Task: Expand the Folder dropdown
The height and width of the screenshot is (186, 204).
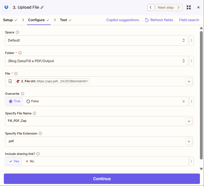Action: (97, 61)
